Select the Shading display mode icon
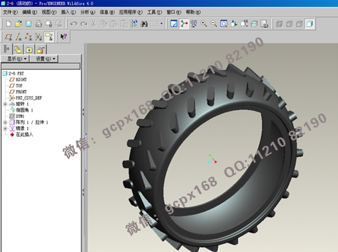Viewport: 338px width, 252px height. (x=309, y=23)
